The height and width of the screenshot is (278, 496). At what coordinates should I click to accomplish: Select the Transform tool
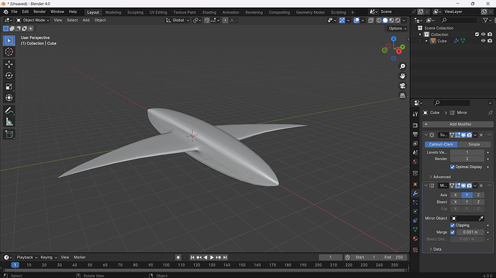coord(9,98)
